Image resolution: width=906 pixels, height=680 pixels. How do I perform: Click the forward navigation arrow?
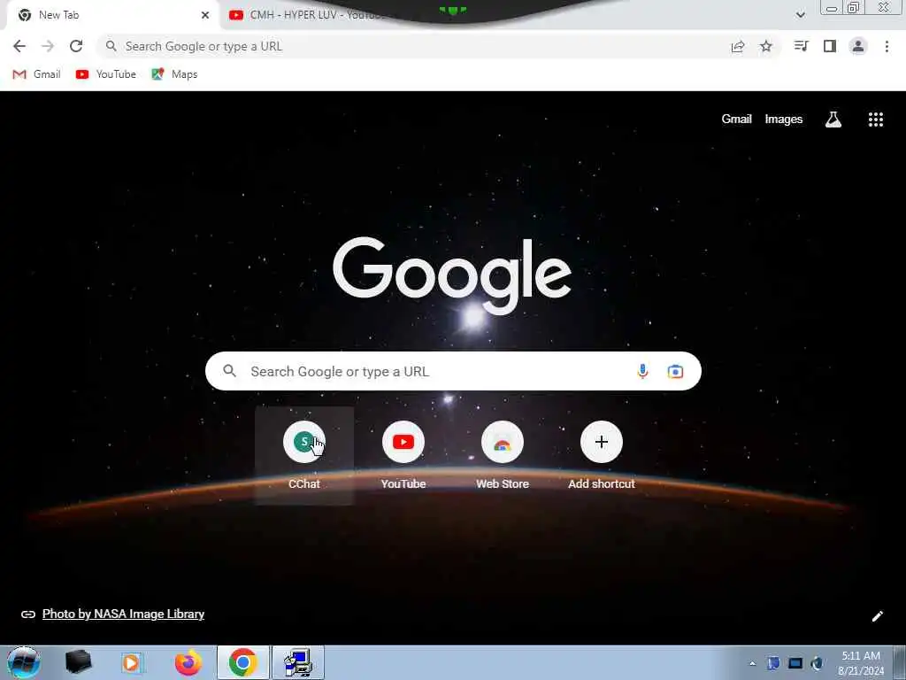48,46
